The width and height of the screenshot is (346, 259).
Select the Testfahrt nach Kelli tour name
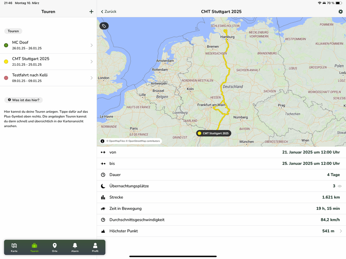click(30, 75)
